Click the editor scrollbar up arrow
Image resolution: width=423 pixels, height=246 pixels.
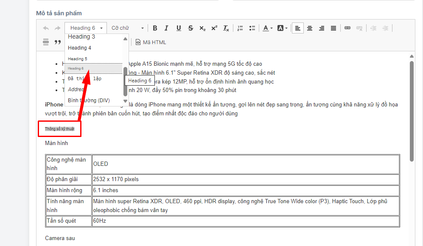pyautogui.click(x=412, y=56)
